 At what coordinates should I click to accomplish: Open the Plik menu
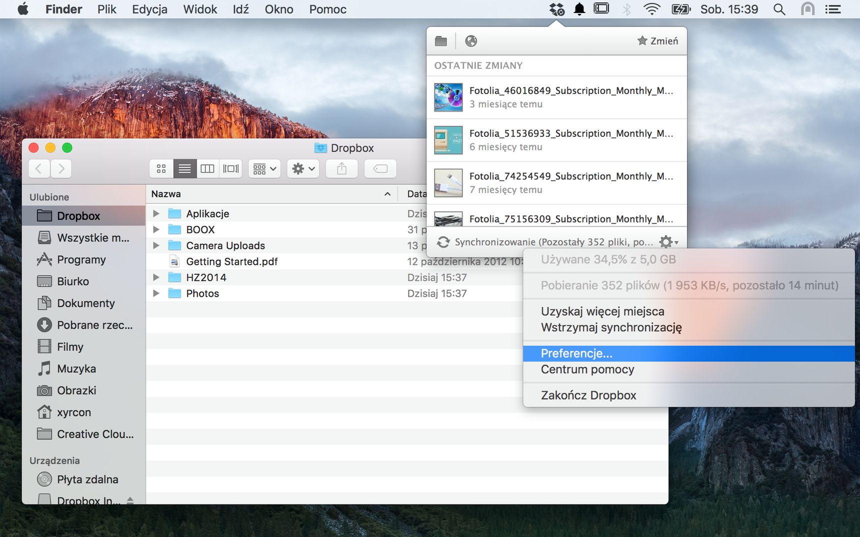click(x=107, y=9)
